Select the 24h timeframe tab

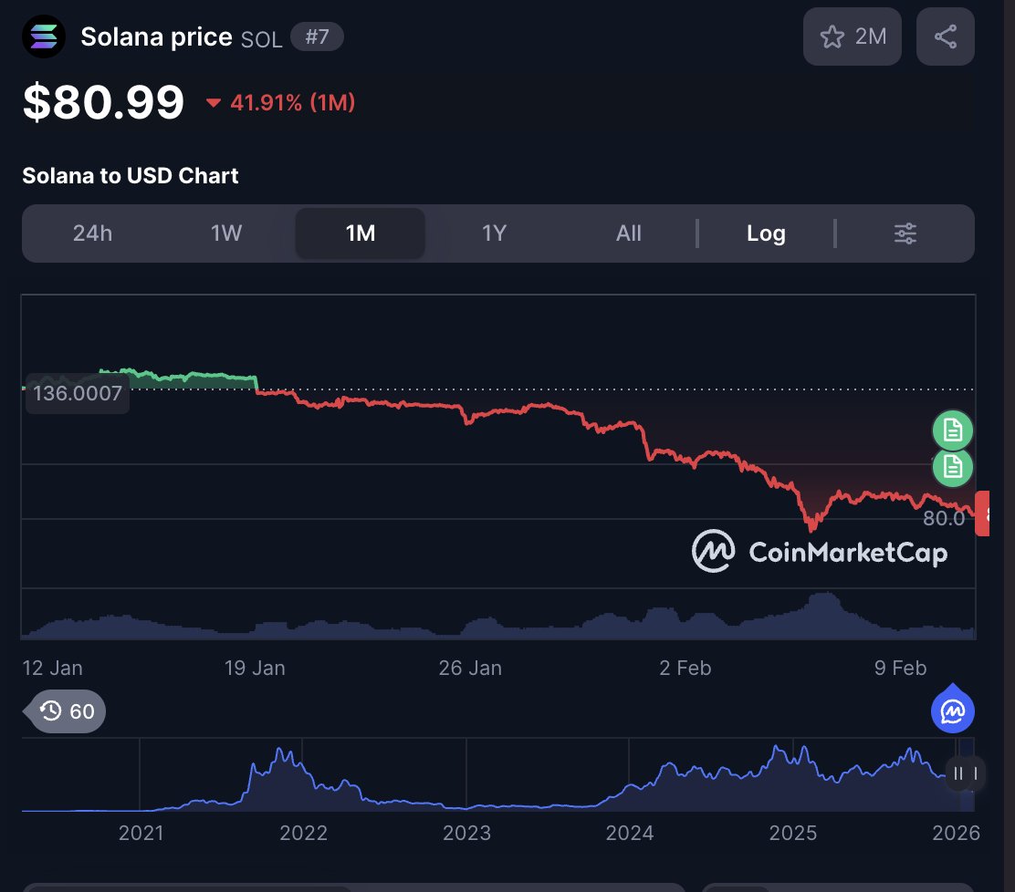92,233
